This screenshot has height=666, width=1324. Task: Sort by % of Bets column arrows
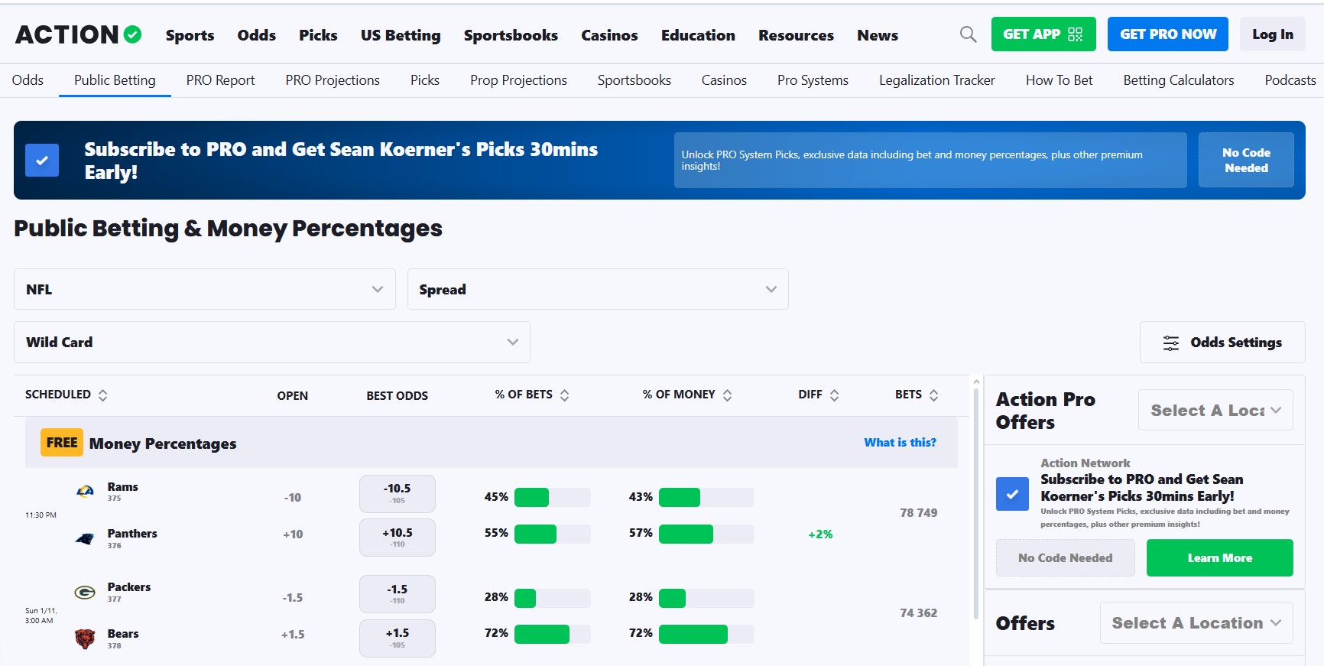click(x=564, y=395)
